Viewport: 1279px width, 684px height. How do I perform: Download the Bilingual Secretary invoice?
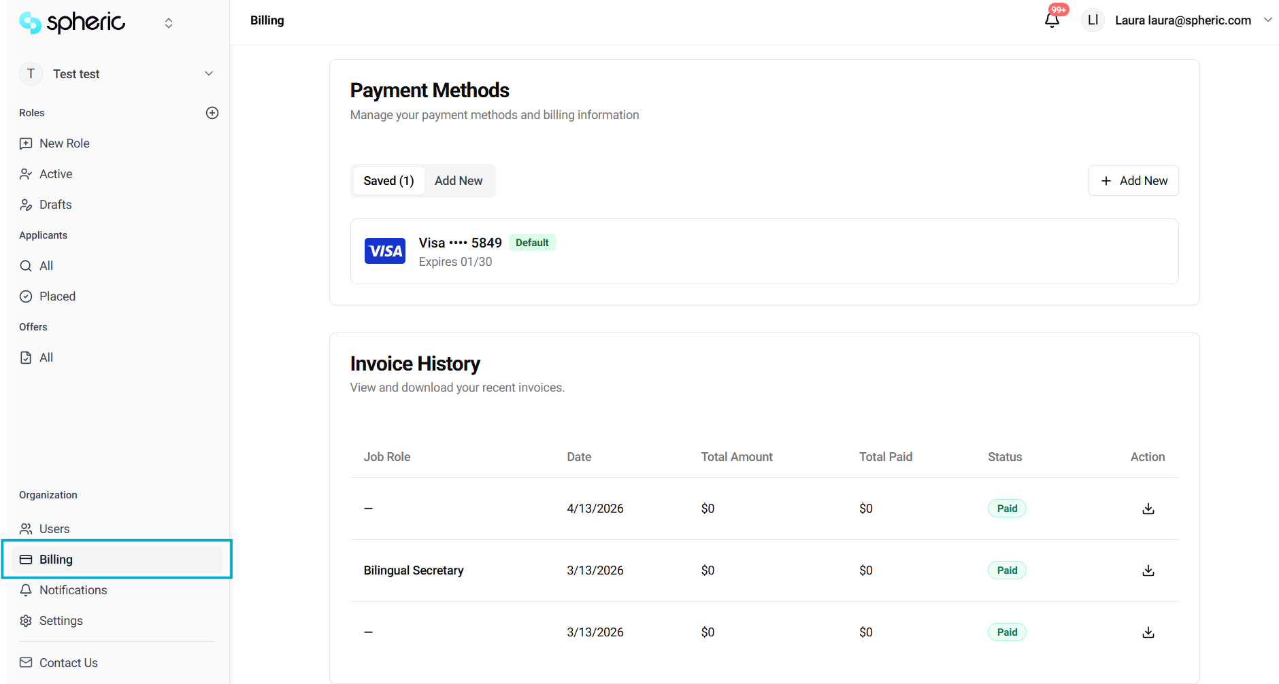1148,570
